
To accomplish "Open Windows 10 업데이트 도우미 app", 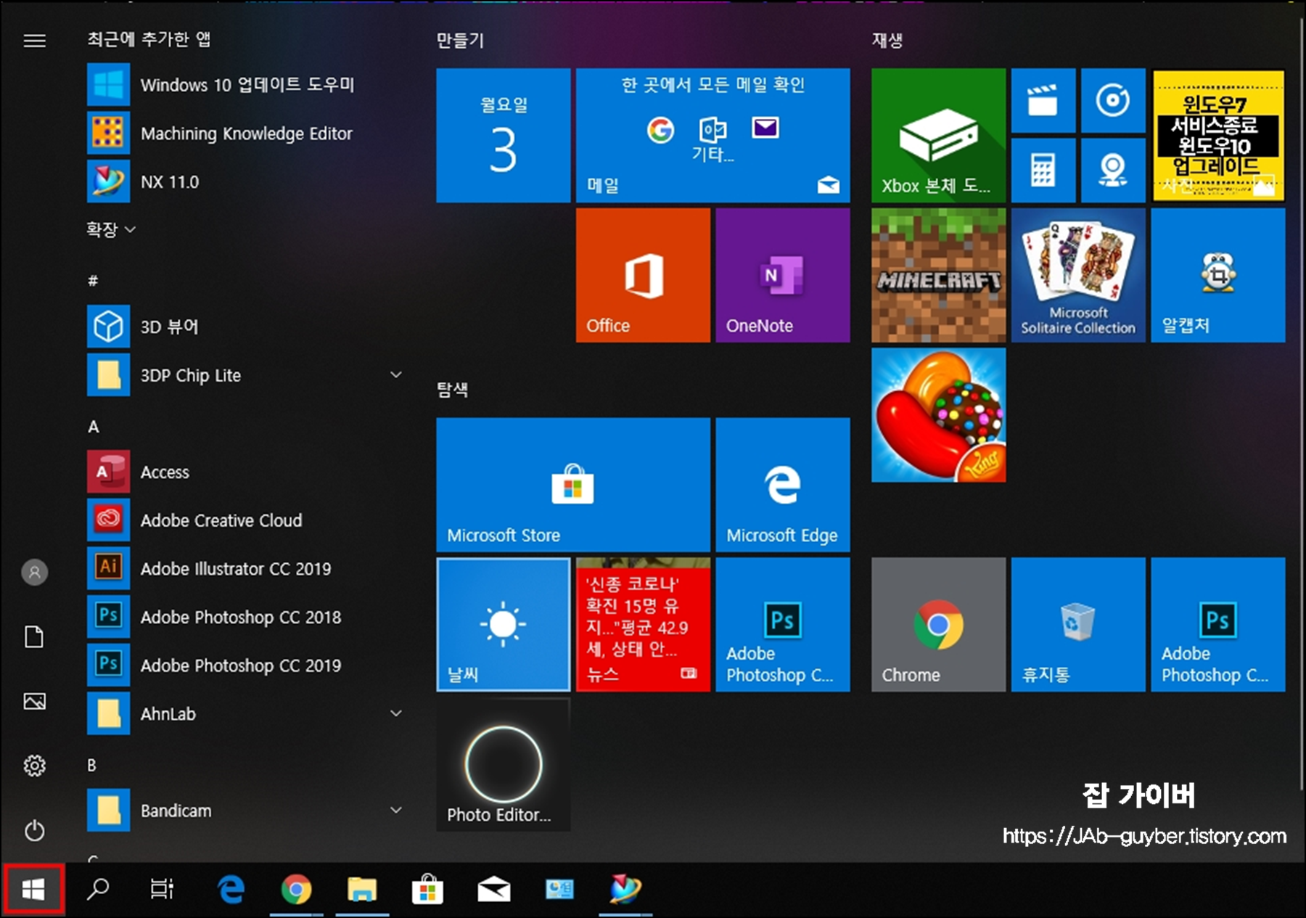I will coord(247,85).
